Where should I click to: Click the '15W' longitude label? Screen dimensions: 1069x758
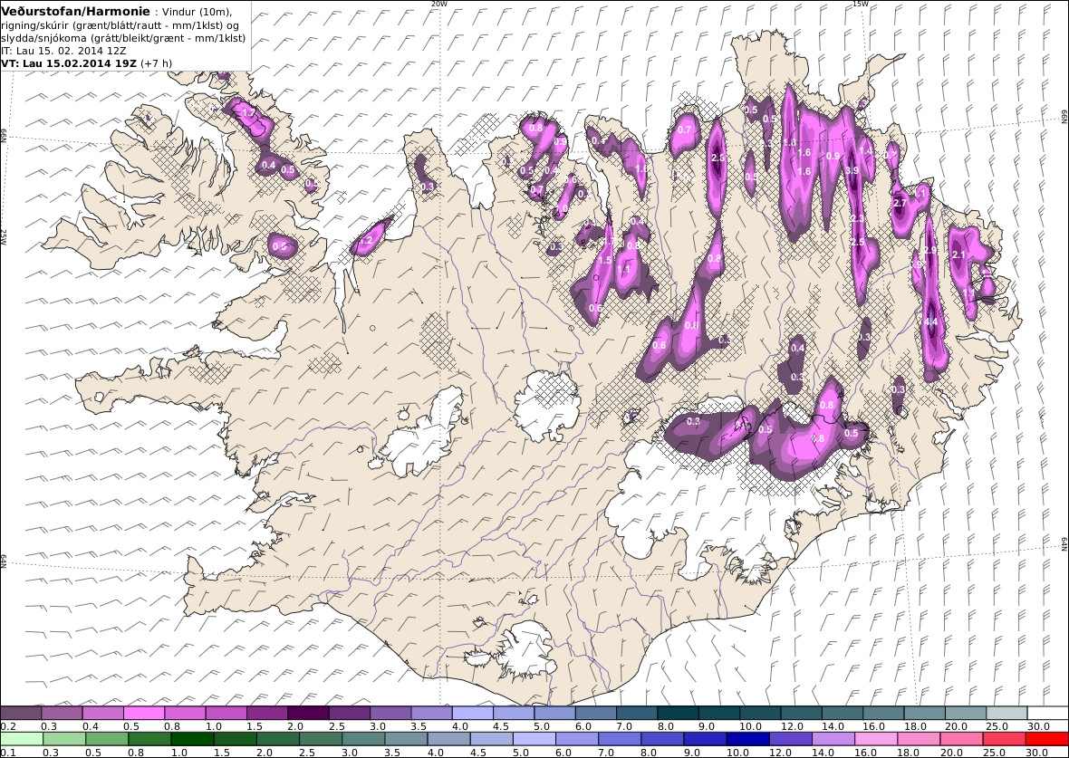(x=861, y=4)
